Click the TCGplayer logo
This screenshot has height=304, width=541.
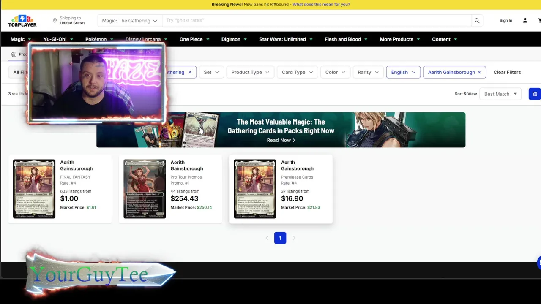pos(22,21)
